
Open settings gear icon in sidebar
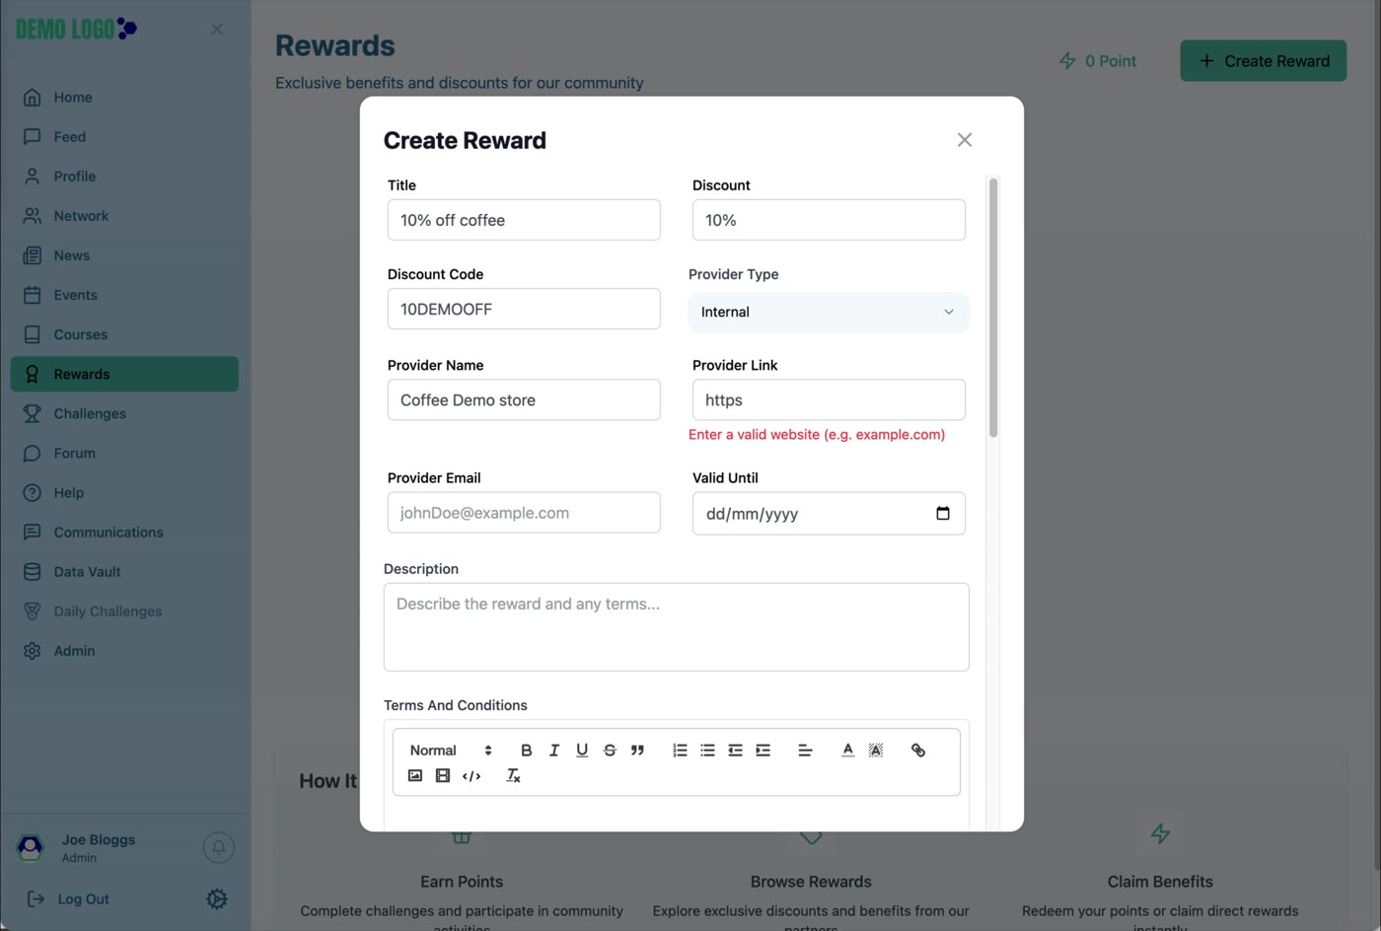pyautogui.click(x=217, y=898)
